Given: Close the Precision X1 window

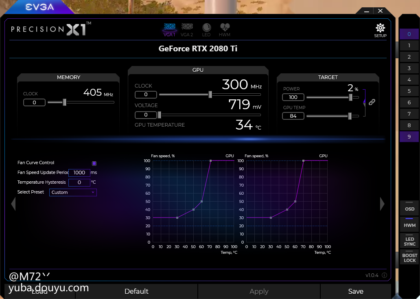Looking at the screenshot, I should point(380,11).
